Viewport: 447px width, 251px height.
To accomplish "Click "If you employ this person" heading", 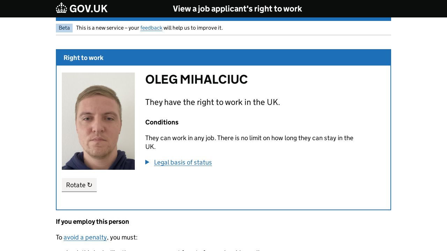I will (93, 222).
